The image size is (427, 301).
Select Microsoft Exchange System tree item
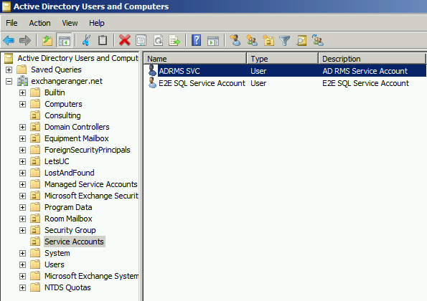pos(92,276)
